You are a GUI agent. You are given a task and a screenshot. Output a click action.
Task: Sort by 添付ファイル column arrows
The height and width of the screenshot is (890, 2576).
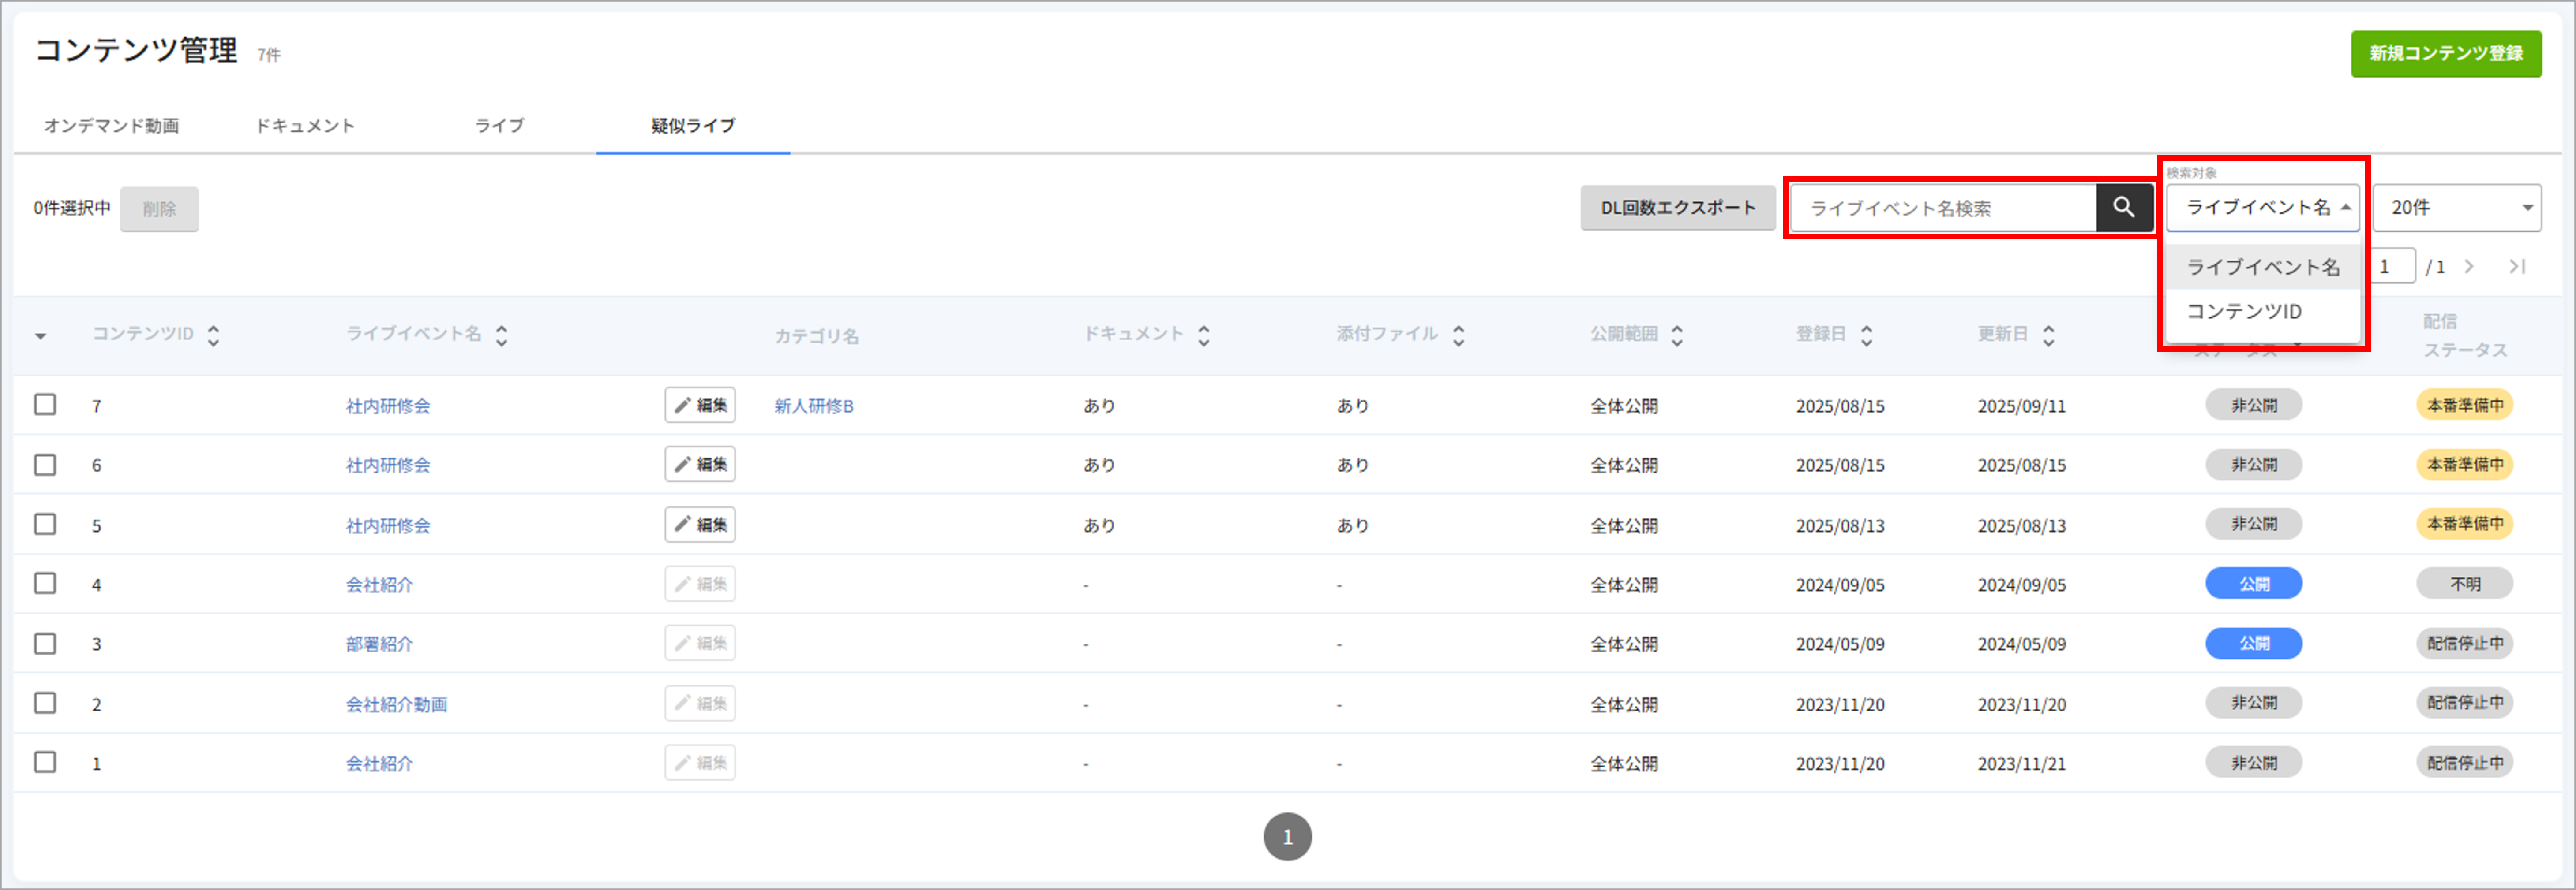[x=1458, y=335]
